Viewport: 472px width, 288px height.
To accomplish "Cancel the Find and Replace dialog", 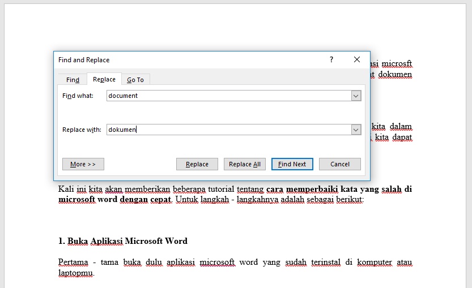I will click(x=340, y=164).
